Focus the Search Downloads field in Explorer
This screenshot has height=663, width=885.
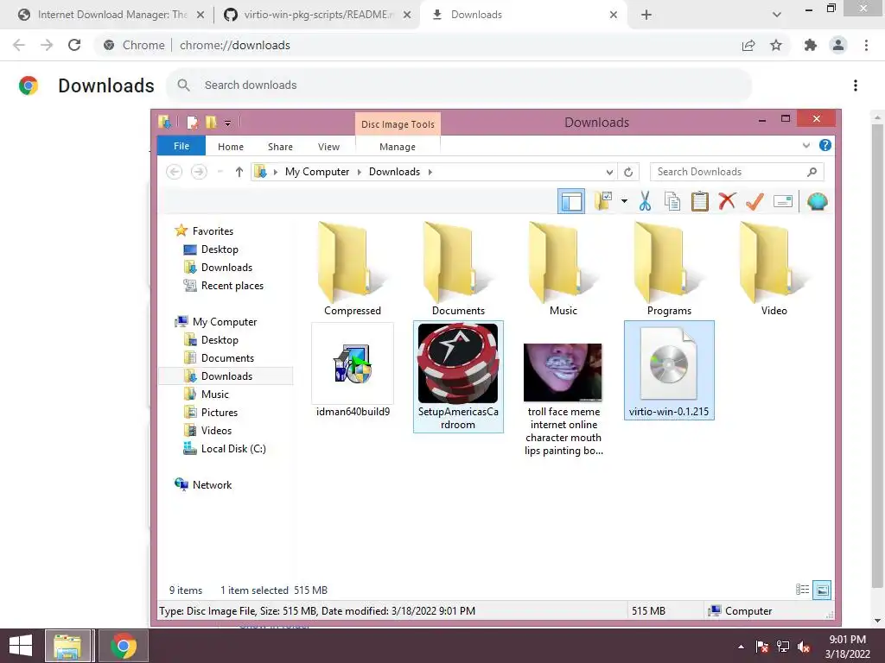tap(736, 172)
